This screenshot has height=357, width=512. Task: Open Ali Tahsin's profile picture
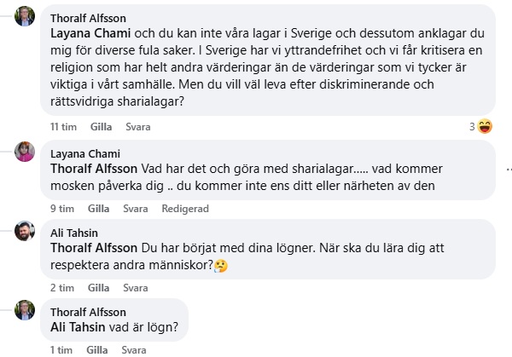(x=25, y=233)
